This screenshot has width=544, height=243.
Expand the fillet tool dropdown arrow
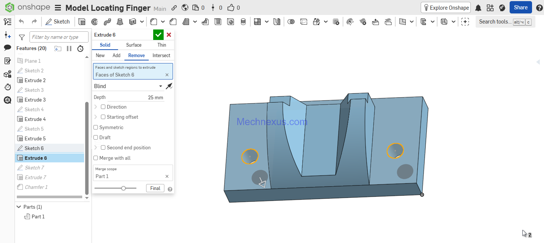coord(164,22)
